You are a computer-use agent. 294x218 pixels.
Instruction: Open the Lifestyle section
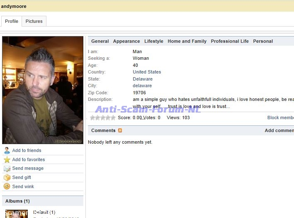pos(154,41)
